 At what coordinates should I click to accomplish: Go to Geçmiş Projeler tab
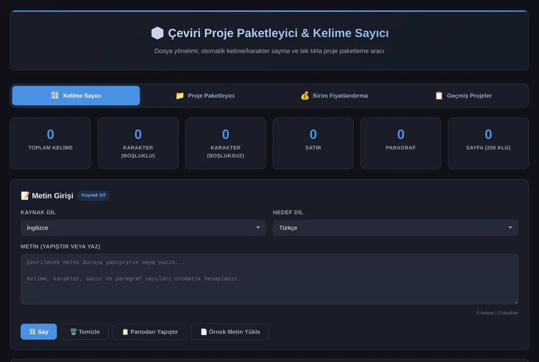(463, 96)
